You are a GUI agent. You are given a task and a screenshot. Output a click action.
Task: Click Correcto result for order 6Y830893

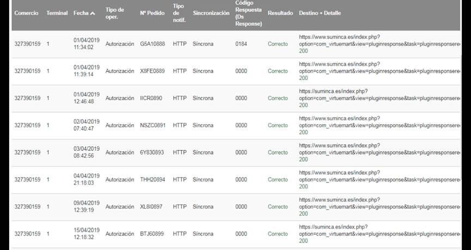[278, 153]
